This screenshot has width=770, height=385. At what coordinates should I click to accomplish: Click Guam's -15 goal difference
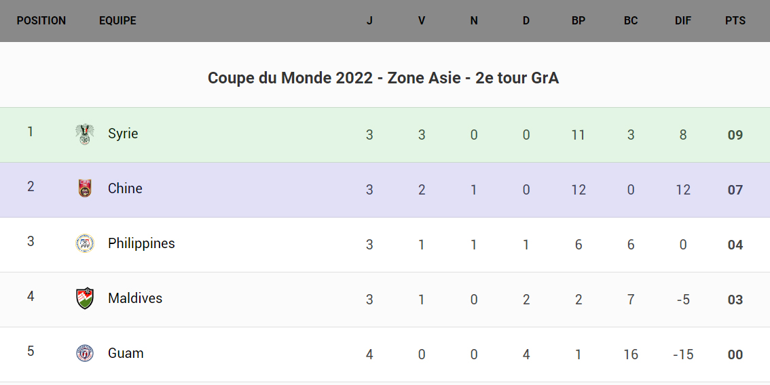(683, 354)
